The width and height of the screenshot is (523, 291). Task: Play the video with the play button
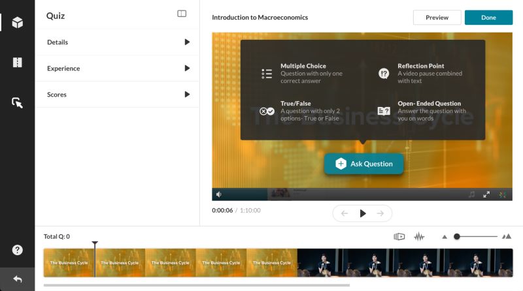click(363, 213)
